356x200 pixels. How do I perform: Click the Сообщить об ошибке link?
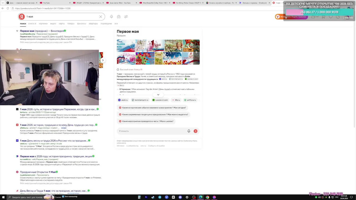click(x=156, y=146)
